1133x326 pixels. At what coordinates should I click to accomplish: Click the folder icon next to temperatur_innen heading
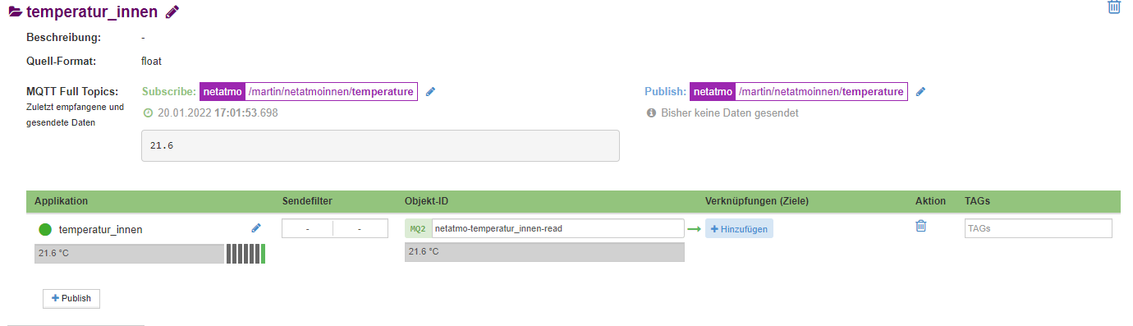15,11
